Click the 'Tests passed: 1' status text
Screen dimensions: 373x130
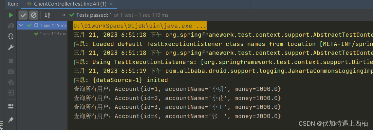(x=94, y=15)
